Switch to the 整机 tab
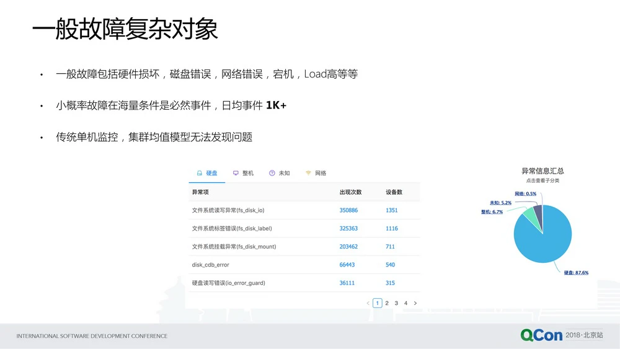Viewport: 620px width, 349px height. pos(243,173)
